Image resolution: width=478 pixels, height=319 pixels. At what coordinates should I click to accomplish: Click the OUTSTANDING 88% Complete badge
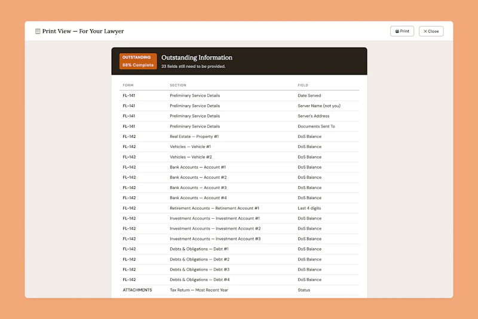[138, 61]
